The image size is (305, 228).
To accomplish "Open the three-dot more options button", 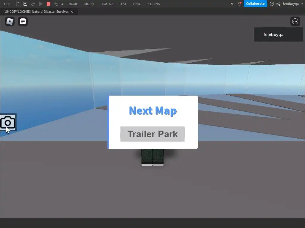I will pos(295,21).
